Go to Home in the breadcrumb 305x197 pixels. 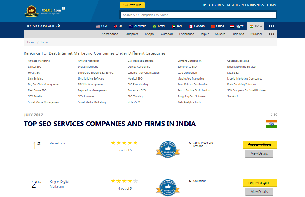(31, 42)
